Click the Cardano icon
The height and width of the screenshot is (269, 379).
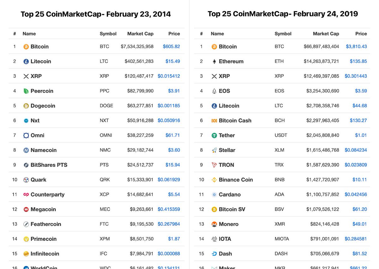pos(214,195)
